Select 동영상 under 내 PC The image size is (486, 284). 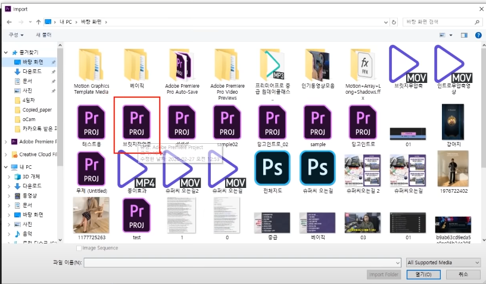[x=30, y=196]
